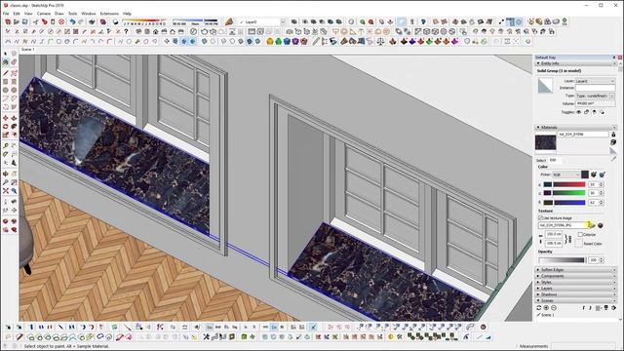Click the Open file icon in toolbar
Screen dimensions: 624x351
(17, 21)
